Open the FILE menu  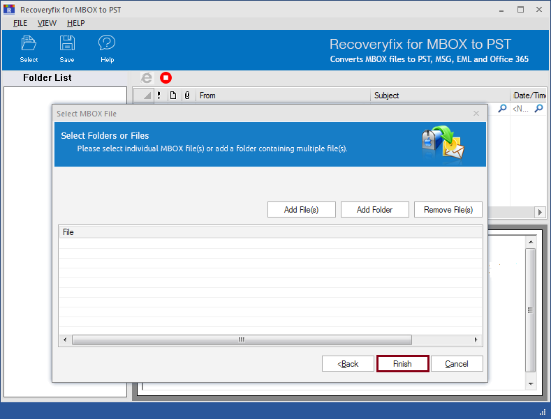[x=20, y=23]
